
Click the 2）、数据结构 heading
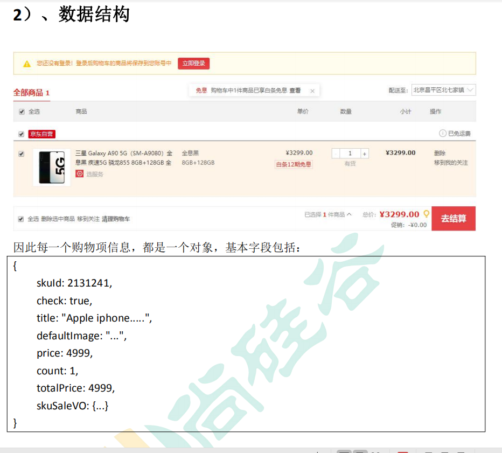(71, 15)
